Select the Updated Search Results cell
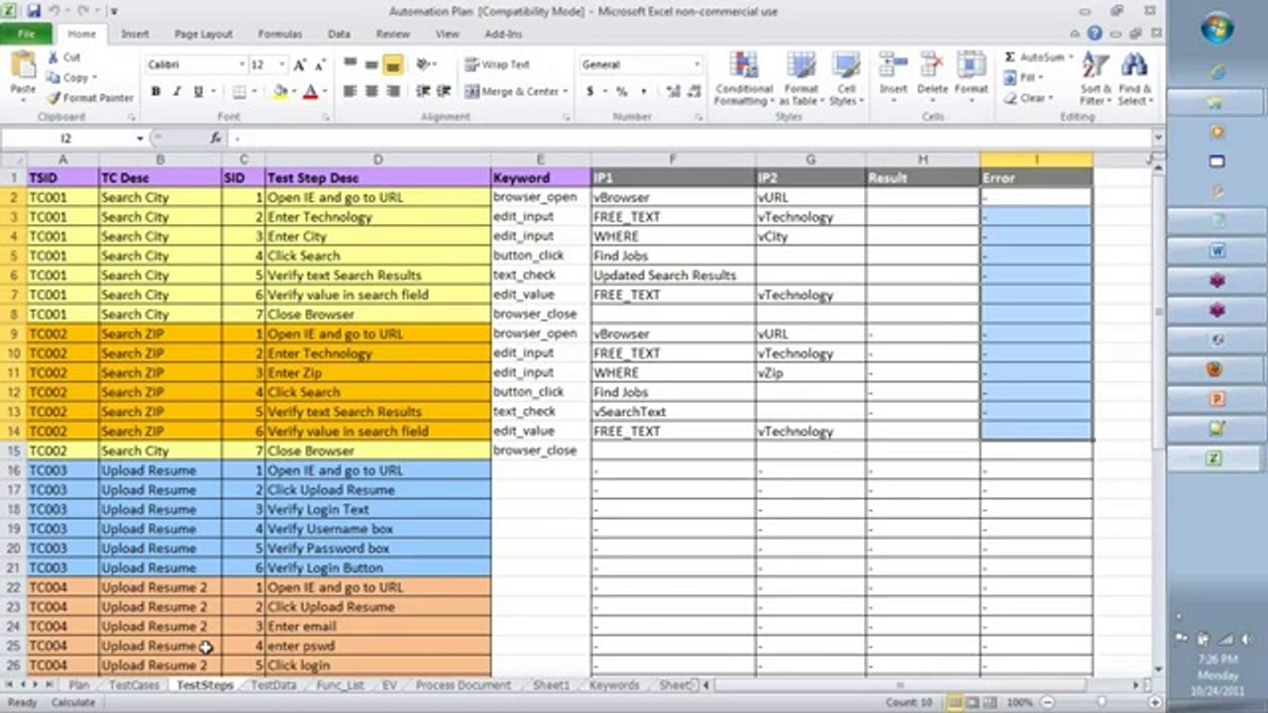 point(674,275)
